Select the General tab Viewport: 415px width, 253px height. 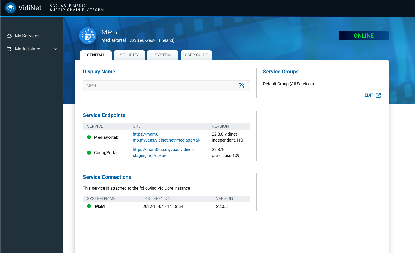(x=96, y=55)
